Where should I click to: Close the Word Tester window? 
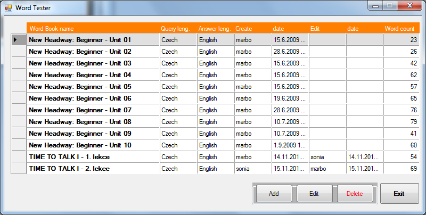tap(408, 6)
